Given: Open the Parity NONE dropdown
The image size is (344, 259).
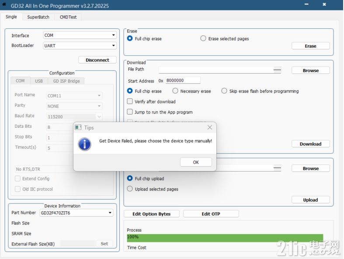Looking at the screenshot, I should click(x=74, y=106).
